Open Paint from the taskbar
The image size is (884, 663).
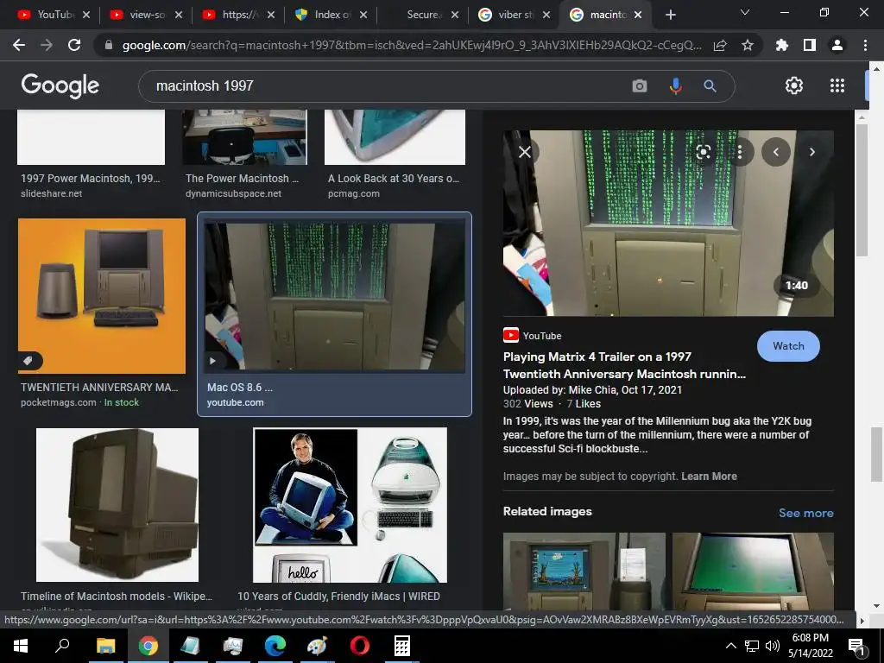pyautogui.click(x=317, y=646)
